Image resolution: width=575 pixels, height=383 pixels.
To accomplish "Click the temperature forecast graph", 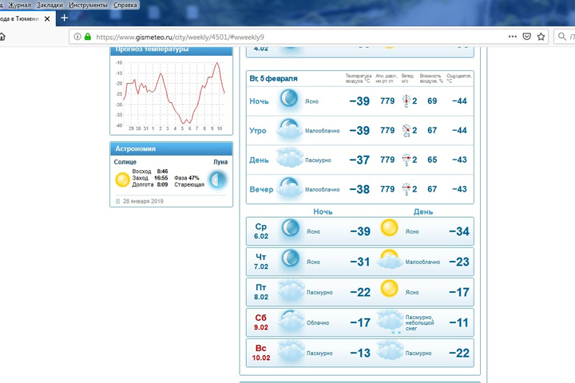I will pos(171,94).
